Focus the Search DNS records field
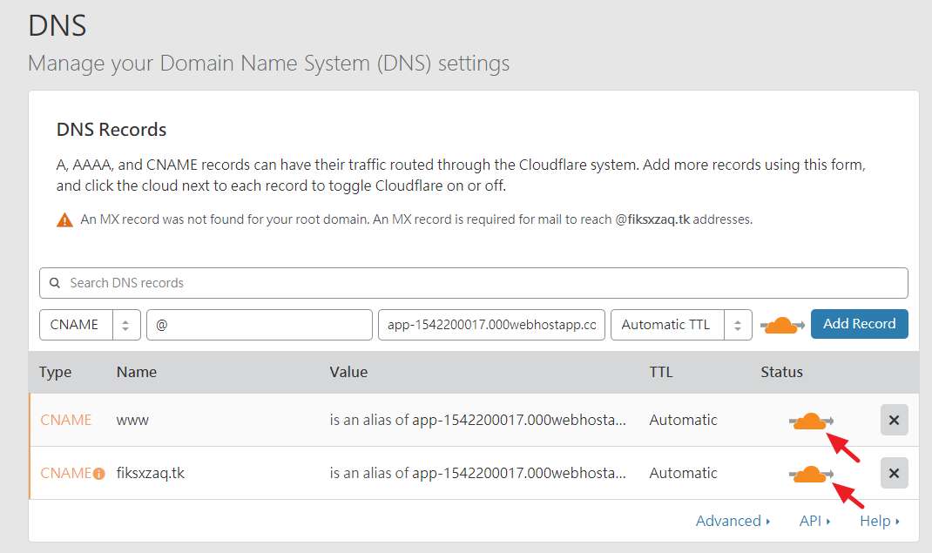This screenshot has height=553, width=932. 479,283
